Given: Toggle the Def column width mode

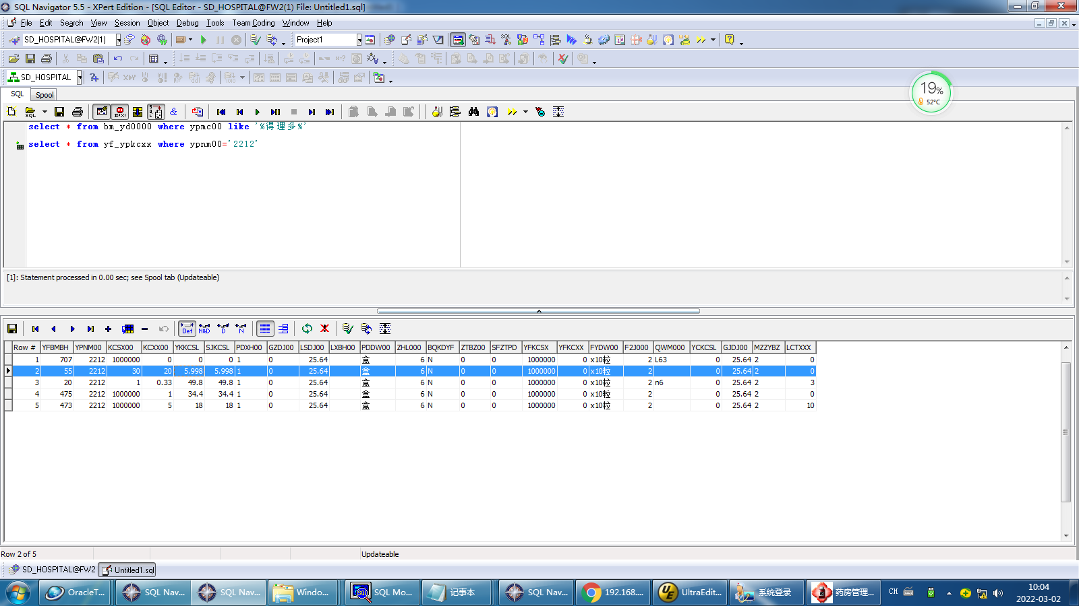Looking at the screenshot, I should tap(187, 329).
